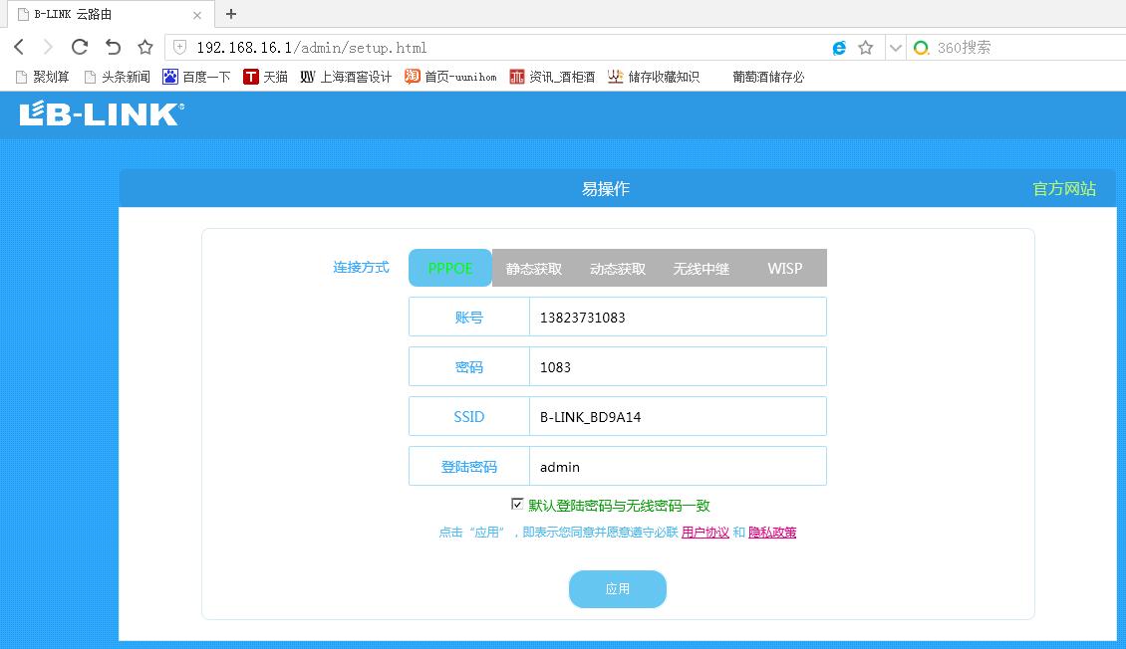1126x649 pixels.
Task: Uncheck 默认登陆密码与无线密码一致
Action: (517, 504)
